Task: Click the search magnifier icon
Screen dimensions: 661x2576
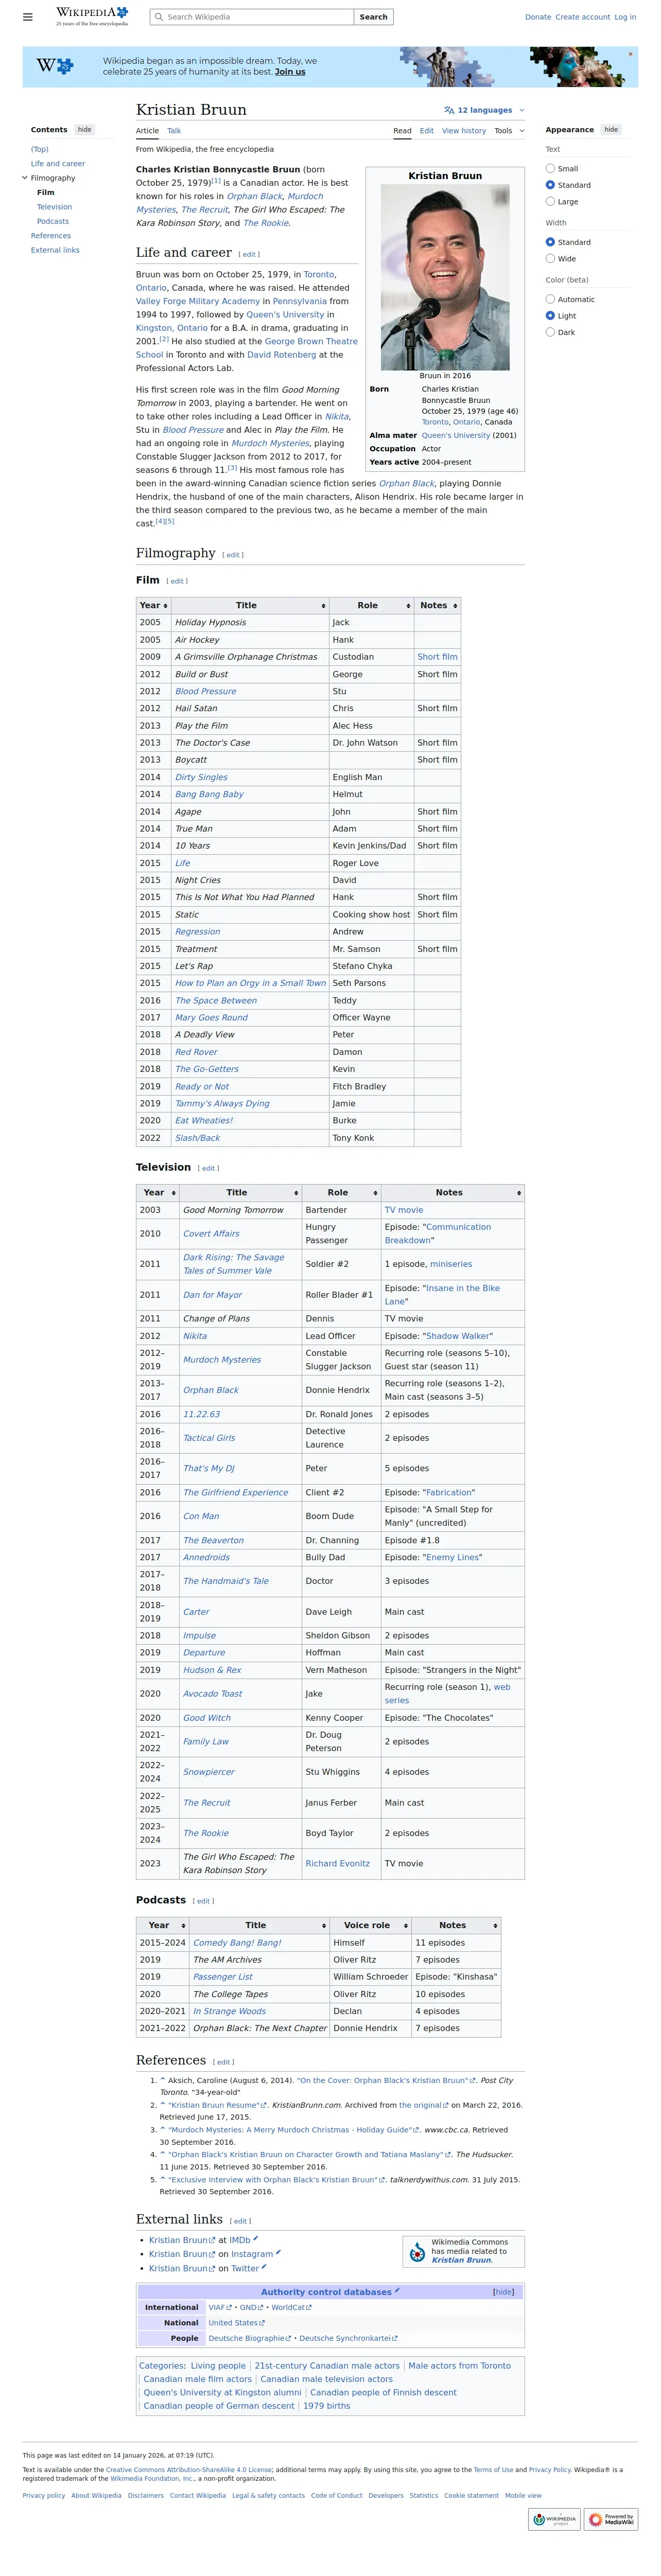Action: [158, 17]
